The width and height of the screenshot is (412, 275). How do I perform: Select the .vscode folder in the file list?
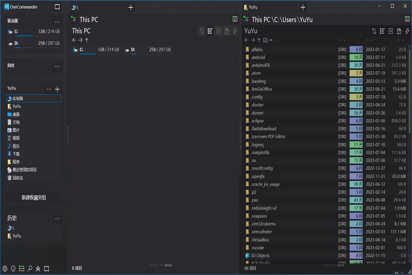coord(258,247)
